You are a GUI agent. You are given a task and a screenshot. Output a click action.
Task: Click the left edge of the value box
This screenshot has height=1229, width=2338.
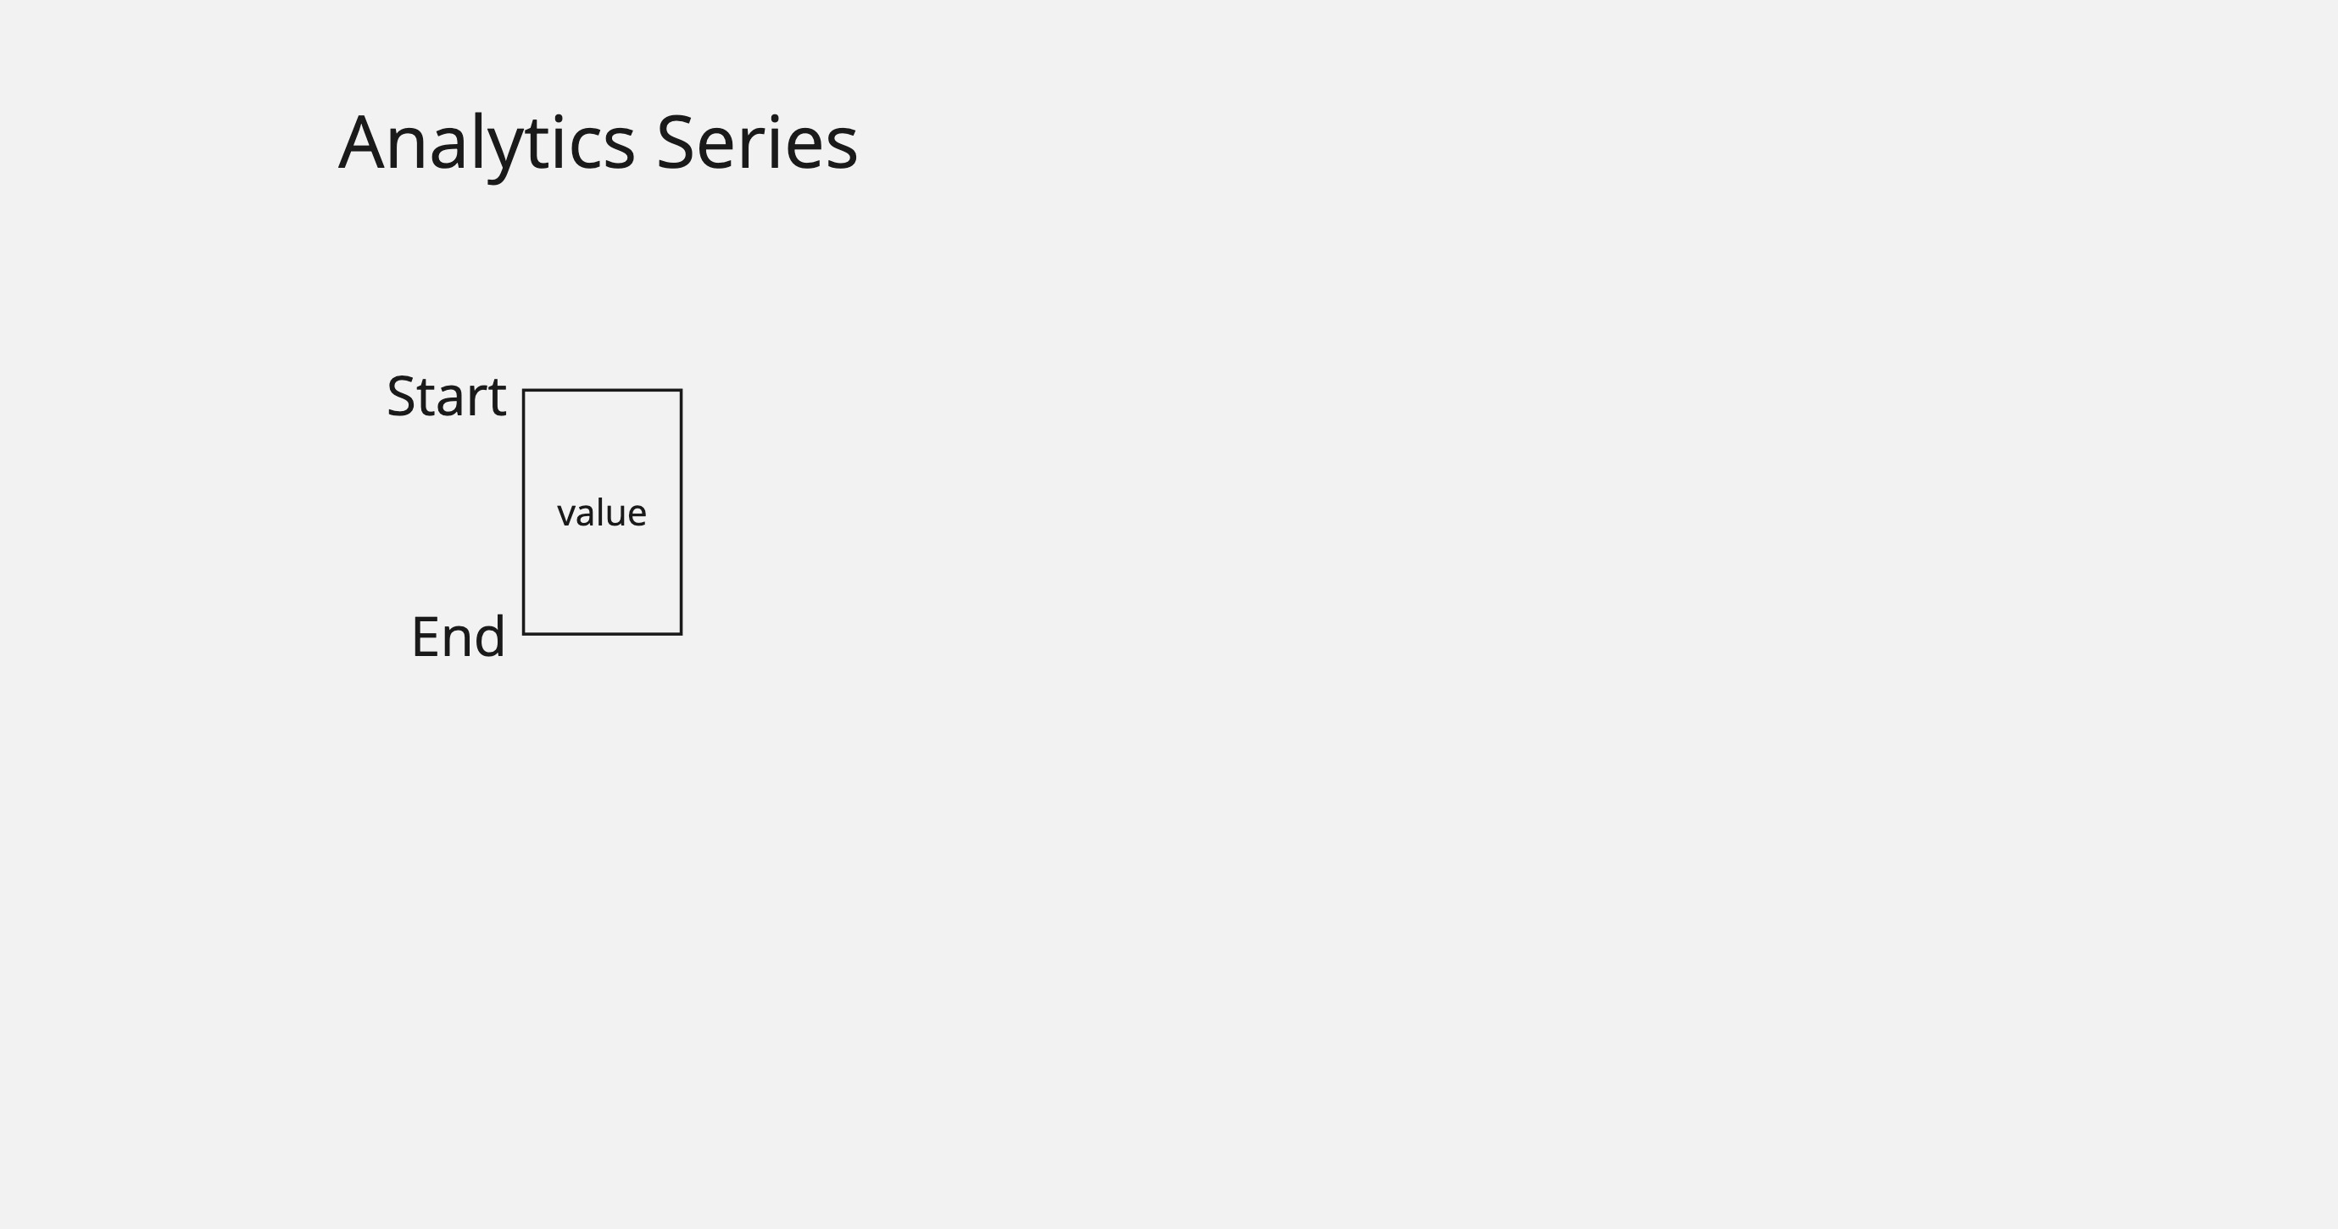pyautogui.click(x=524, y=512)
